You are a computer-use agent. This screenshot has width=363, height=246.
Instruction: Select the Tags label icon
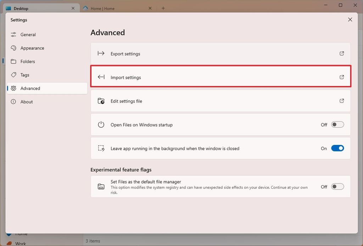(13, 75)
